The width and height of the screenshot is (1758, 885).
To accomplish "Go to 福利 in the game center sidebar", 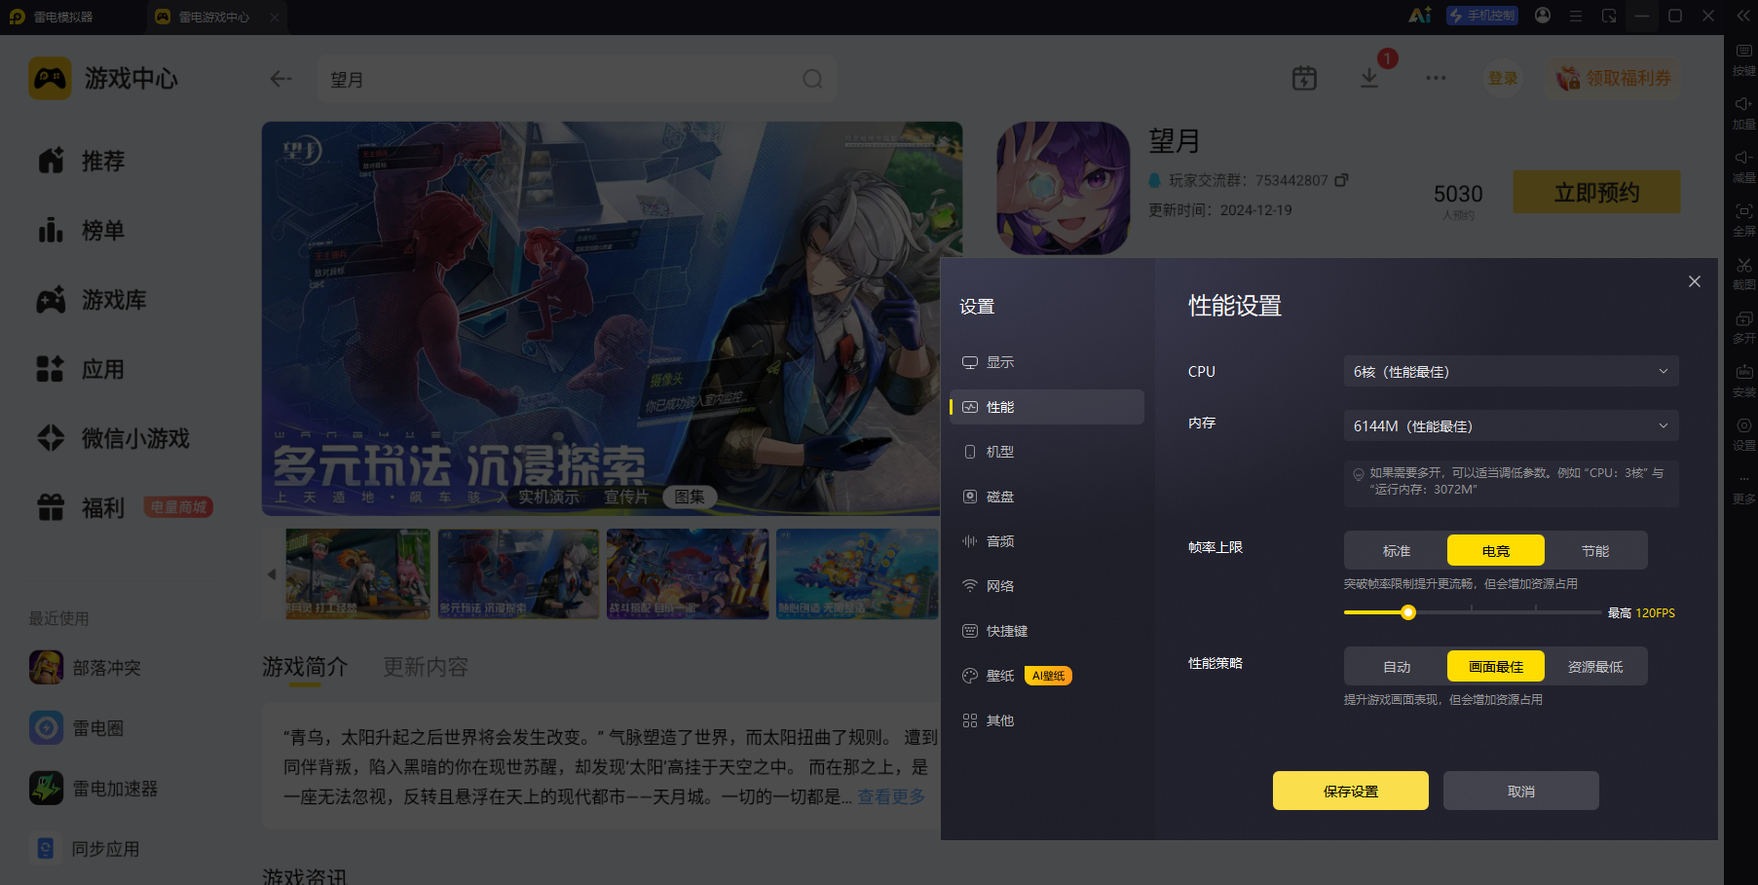I will [81, 507].
